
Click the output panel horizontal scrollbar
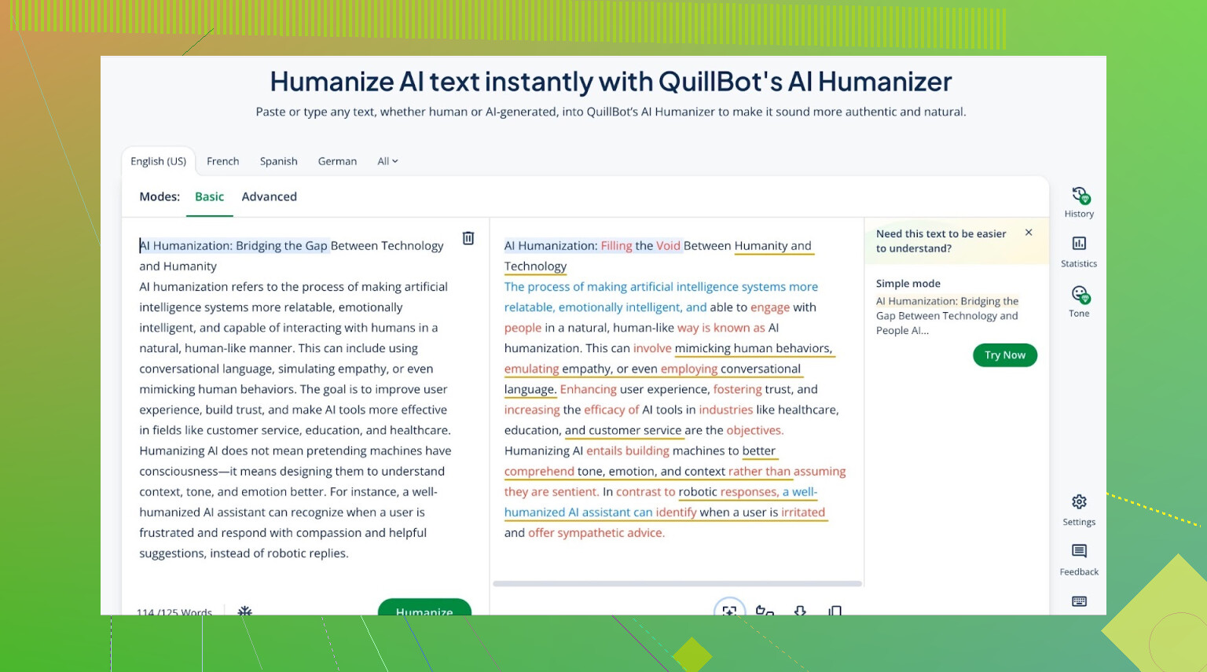pyautogui.click(x=677, y=584)
